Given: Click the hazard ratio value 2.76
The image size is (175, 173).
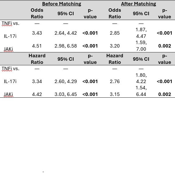Looking at the screenshot, I should point(115,81).
